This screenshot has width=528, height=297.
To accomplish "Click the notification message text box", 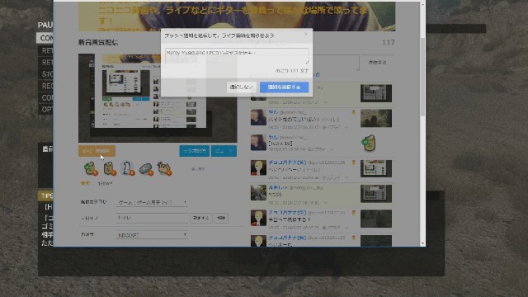I will click(237, 56).
